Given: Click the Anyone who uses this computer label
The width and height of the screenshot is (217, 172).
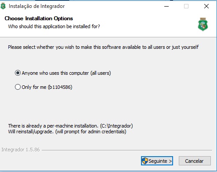Looking at the screenshot, I should coord(66,73).
